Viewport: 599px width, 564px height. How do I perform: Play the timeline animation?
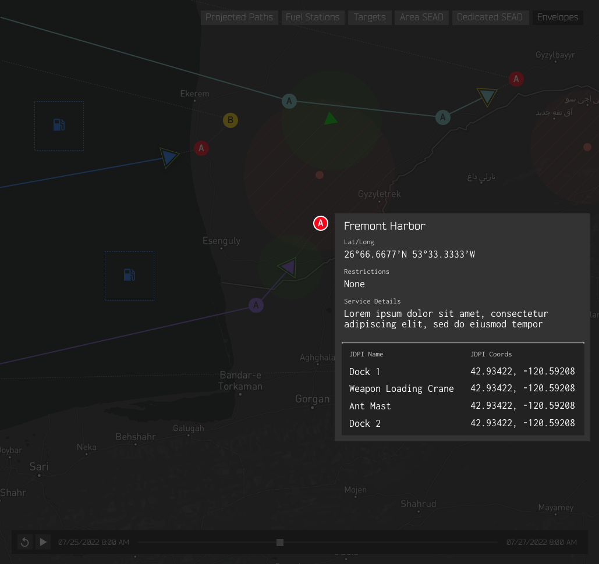pos(43,542)
